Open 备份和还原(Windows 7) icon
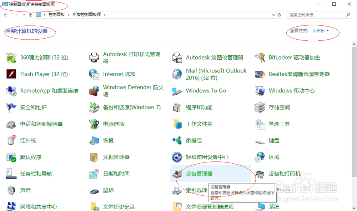Viewport: 357px width, 211px height. tap(94, 107)
